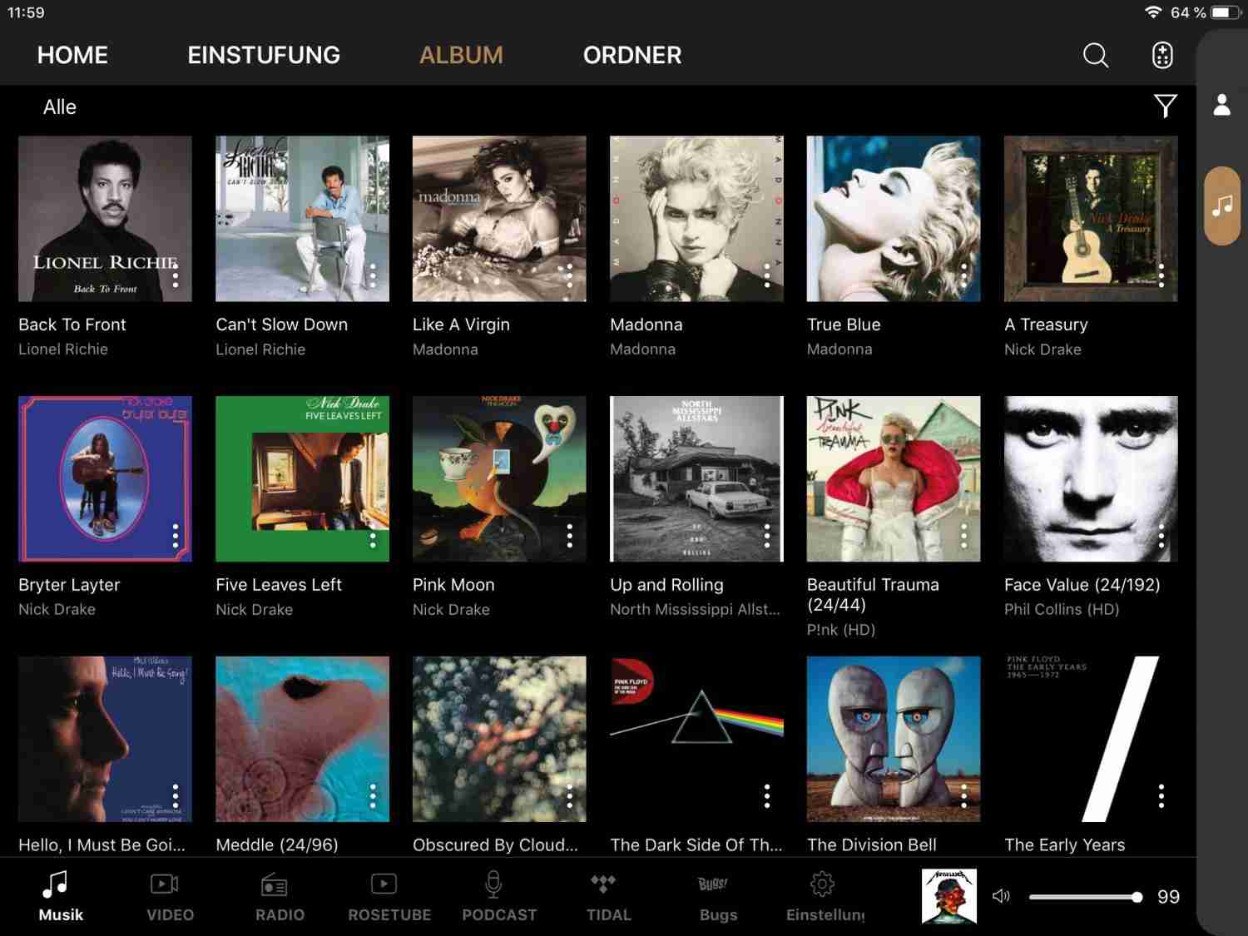Open the VIDEO section

[170, 897]
